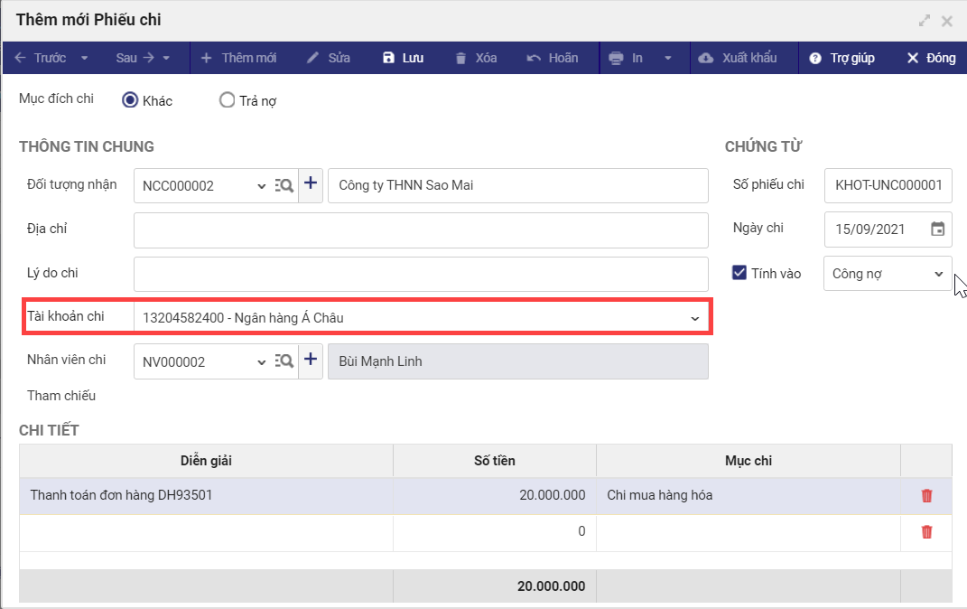Select the Trả nợ radio option
967x609 pixels.
(x=228, y=100)
